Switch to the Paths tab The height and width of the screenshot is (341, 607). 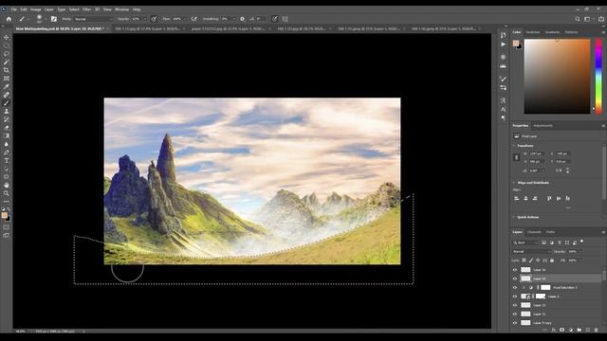coord(550,232)
